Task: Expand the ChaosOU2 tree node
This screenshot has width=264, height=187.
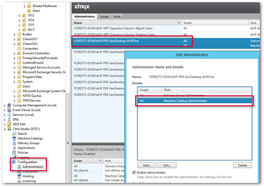Action: point(15,44)
